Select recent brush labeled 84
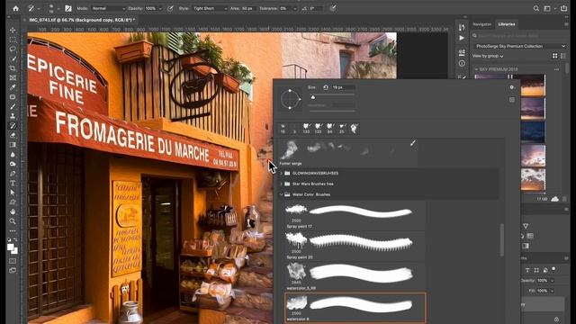576x324 pixels. (330, 128)
